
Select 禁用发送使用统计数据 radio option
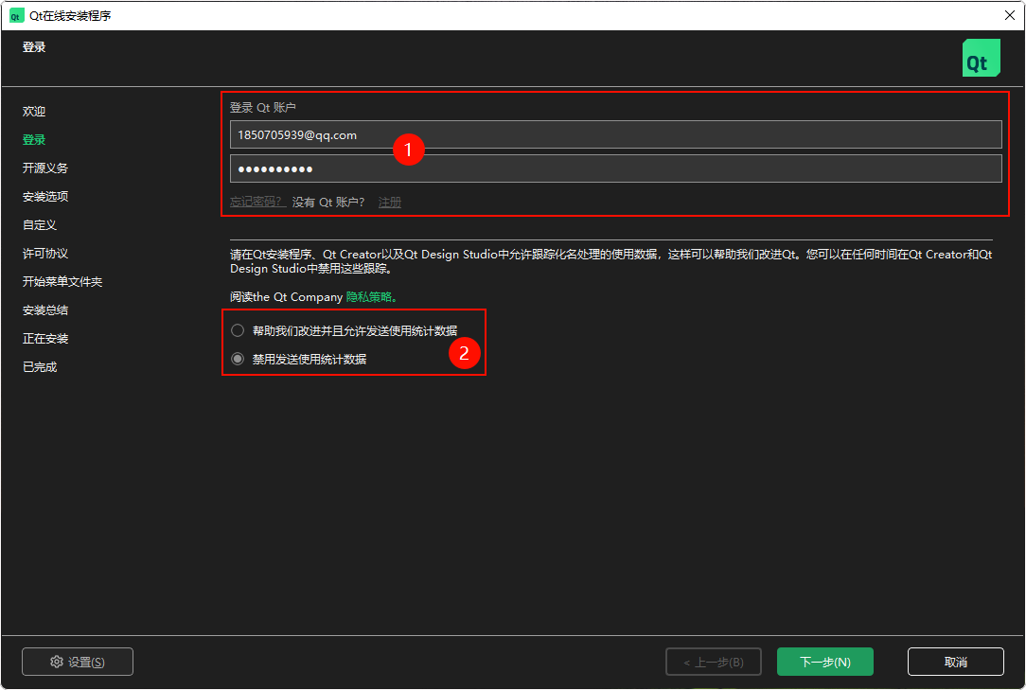[x=238, y=359]
